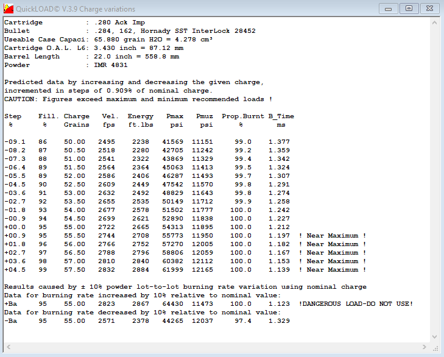This screenshot has width=444, height=357.
Task: Click the vertical scrollbar up arrow
Action: click(x=434, y=23)
